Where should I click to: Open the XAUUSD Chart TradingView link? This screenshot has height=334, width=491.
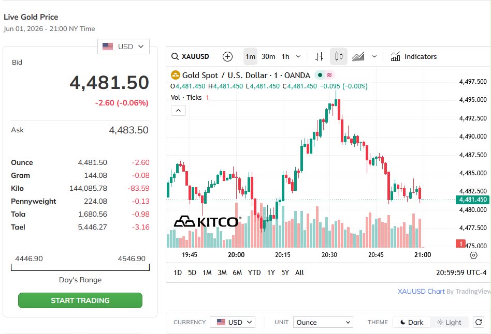pos(421,291)
